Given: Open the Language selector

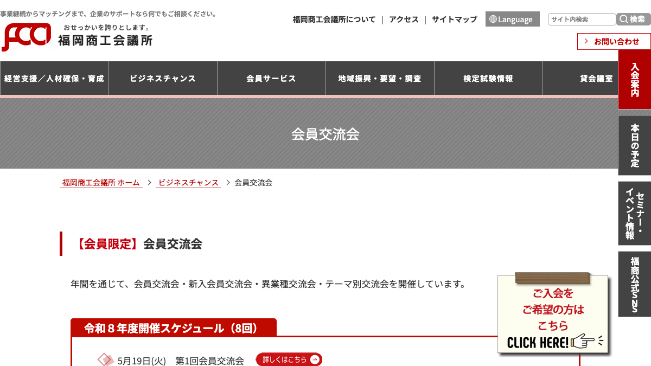Looking at the screenshot, I should (x=512, y=19).
